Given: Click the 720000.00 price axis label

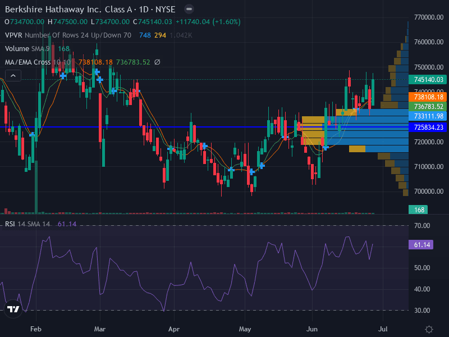Looking at the screenshot, I should 429,142.
